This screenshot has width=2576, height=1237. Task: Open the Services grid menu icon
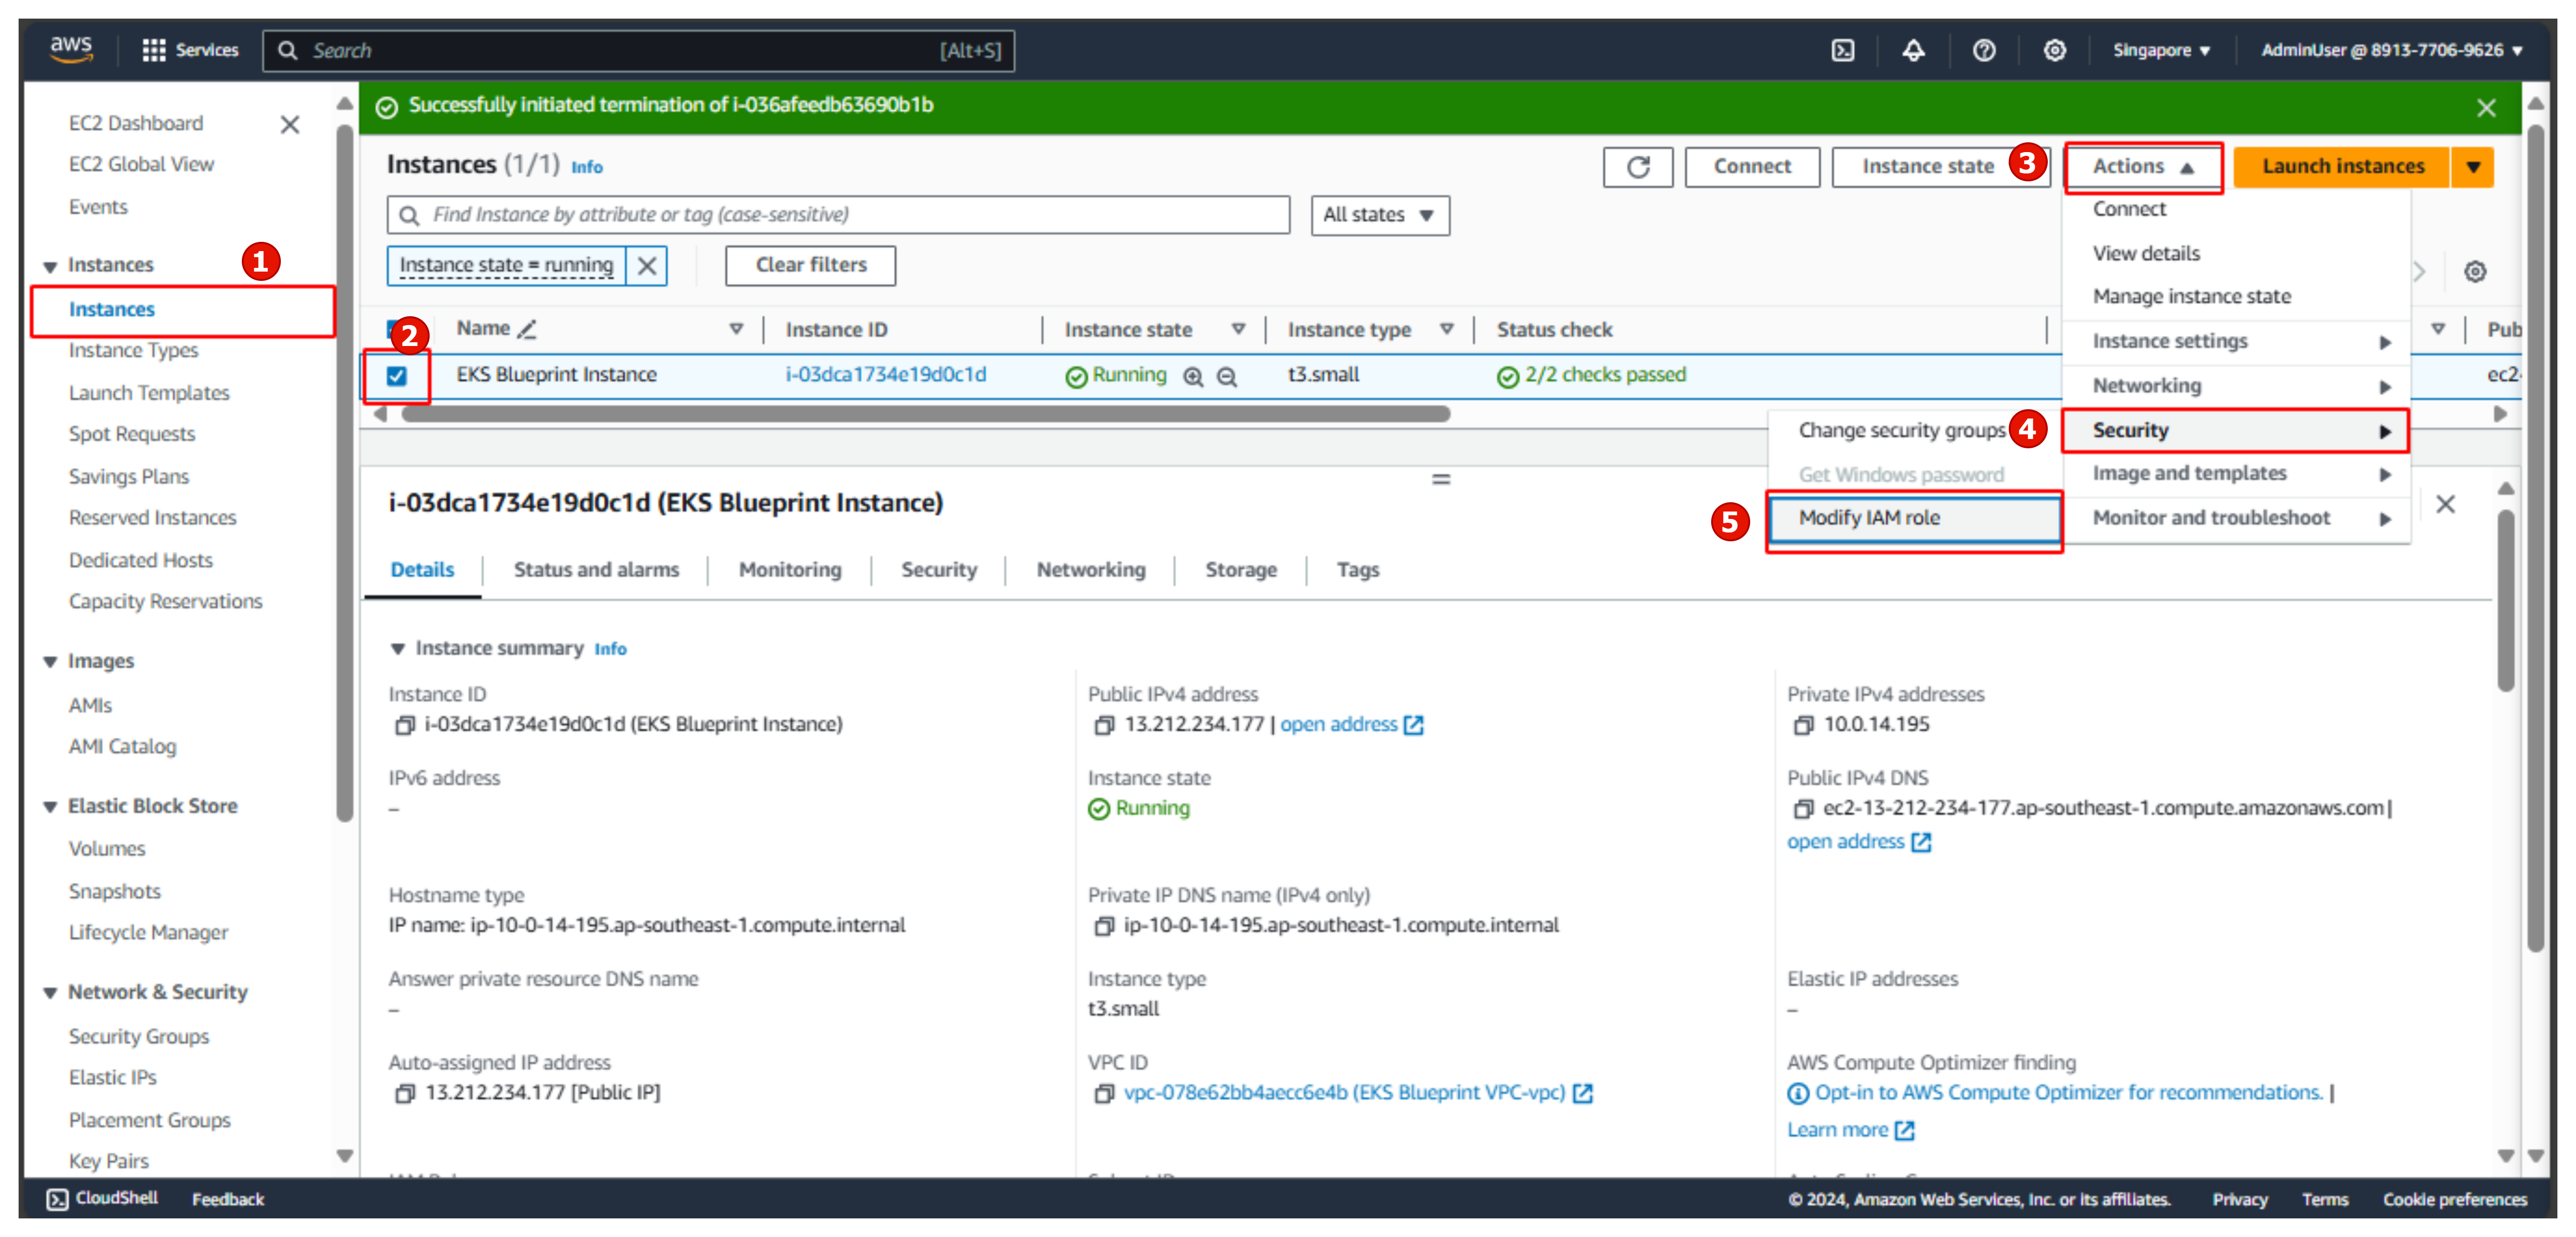(153, 50)
